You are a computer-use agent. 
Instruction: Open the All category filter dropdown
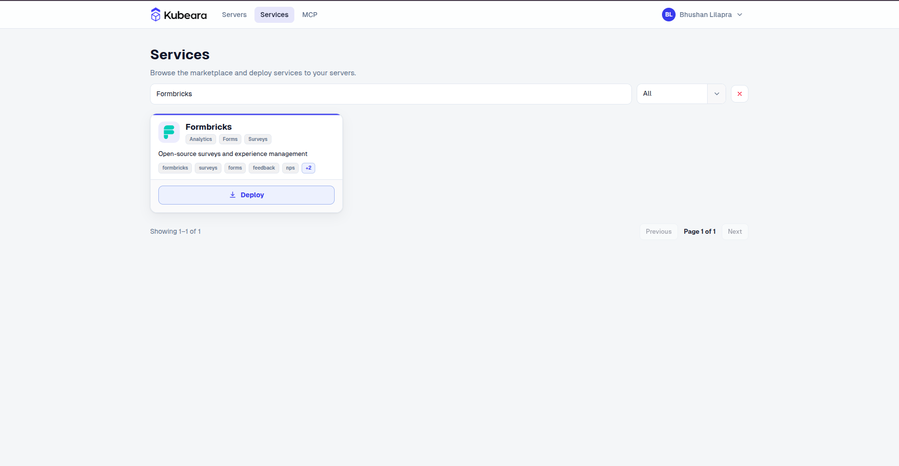pos(681,94)
